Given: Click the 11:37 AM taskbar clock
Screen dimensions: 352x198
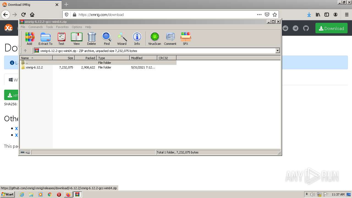Looking at the screenshot, I should [x=338, y=194].
